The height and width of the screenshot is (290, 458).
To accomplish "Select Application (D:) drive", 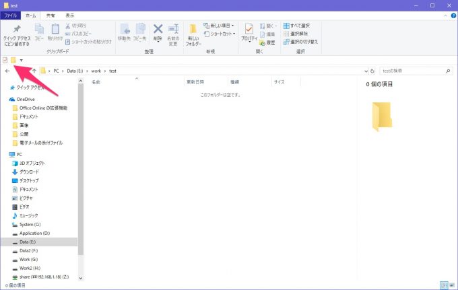I will coord(31,233).
